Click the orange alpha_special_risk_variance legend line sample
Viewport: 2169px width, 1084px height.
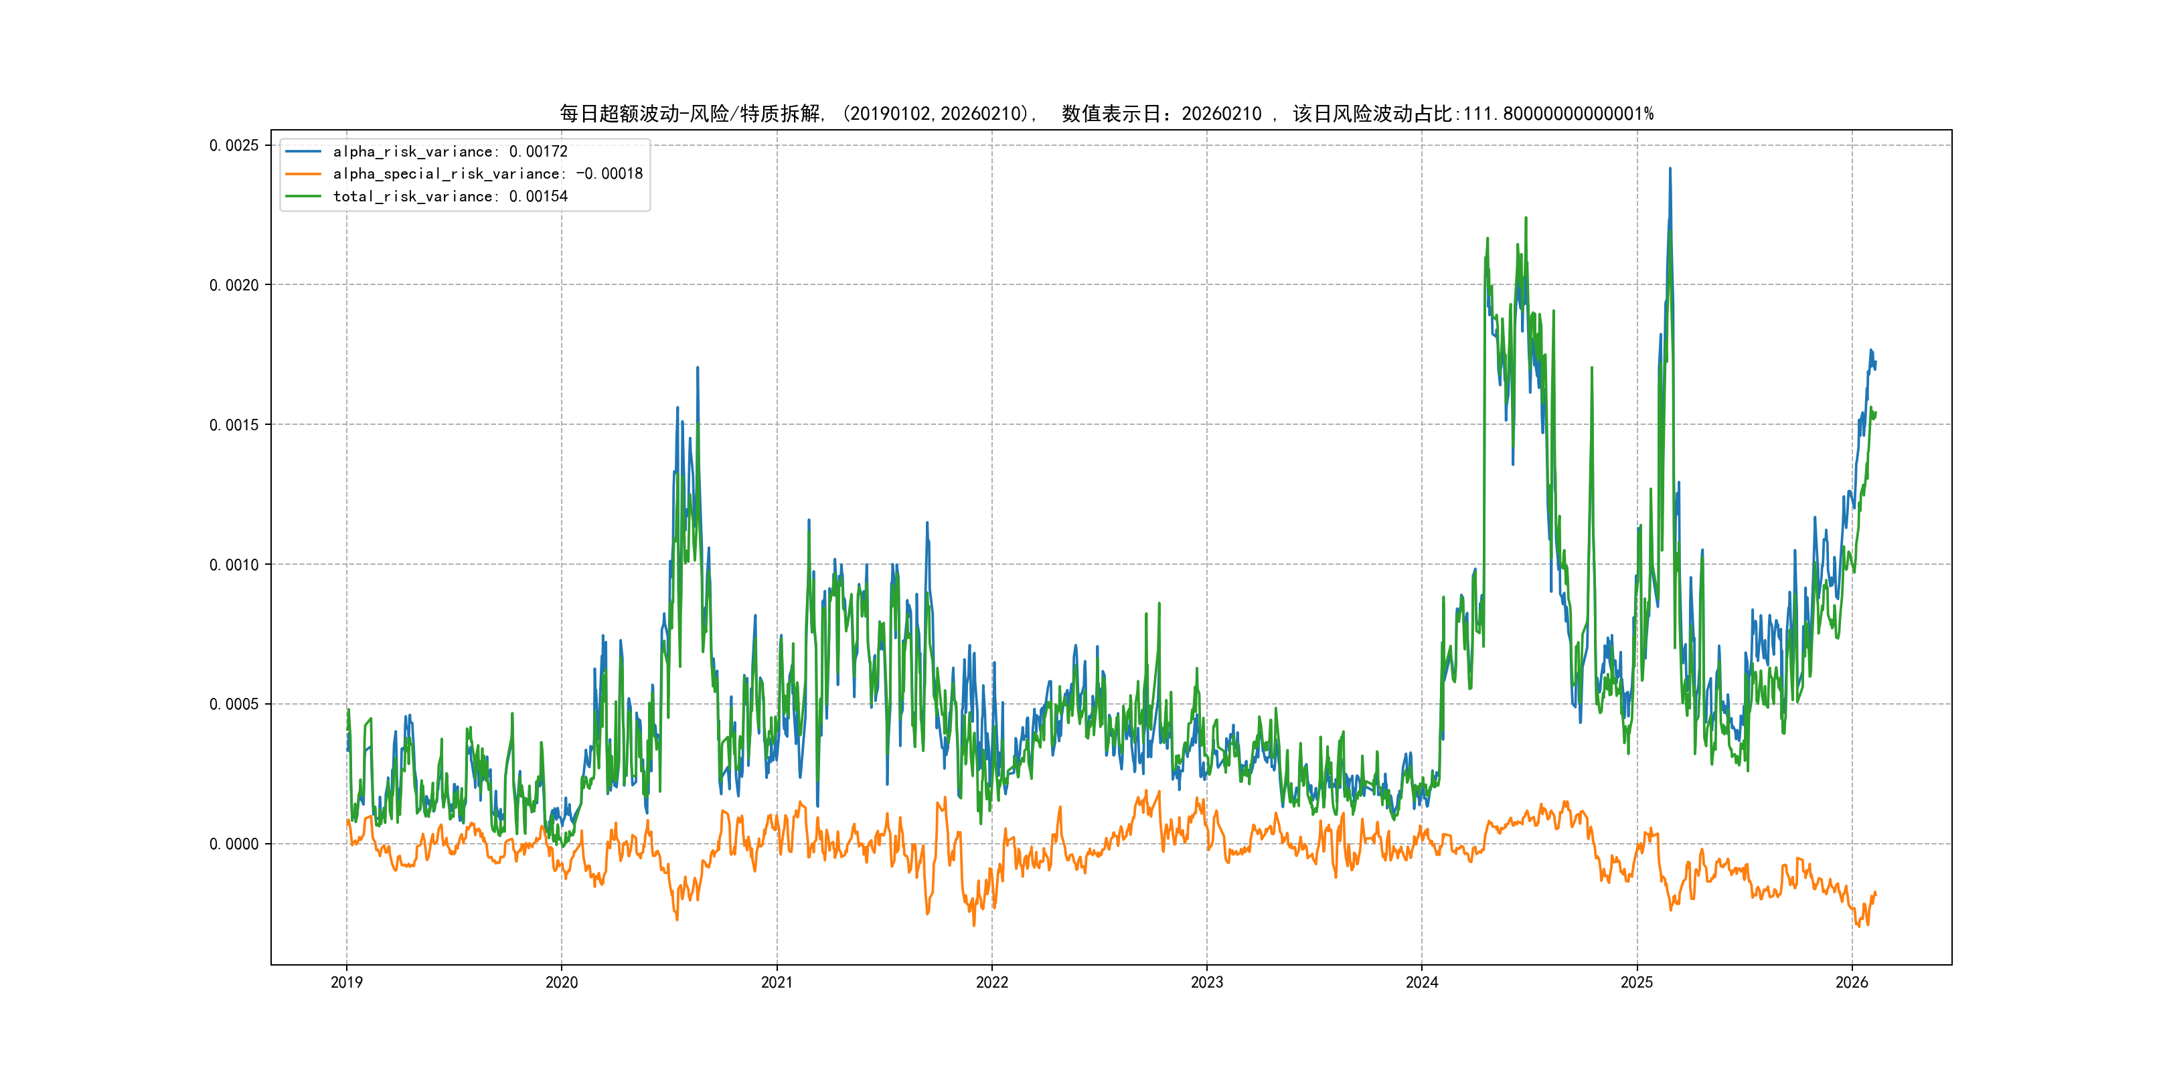[303, 174]
